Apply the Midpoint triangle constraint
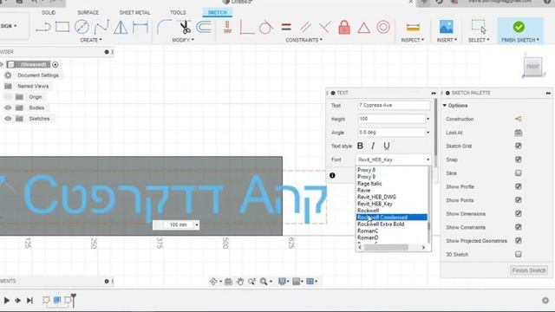 point(363,28)
